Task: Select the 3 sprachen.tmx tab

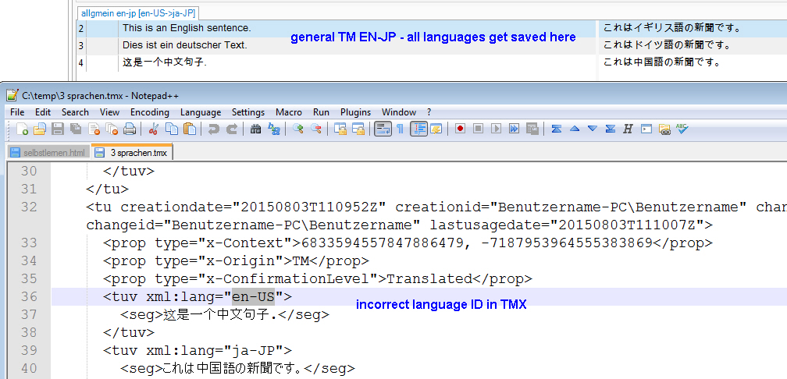Action: 133,152
